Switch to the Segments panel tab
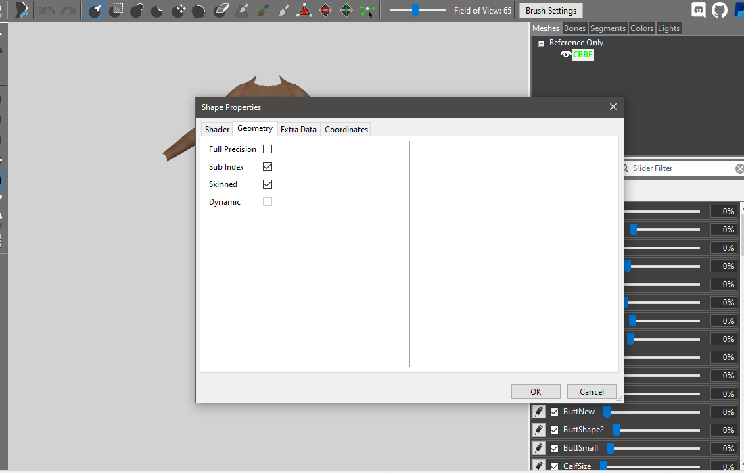744x473 pixels. [x=608, y=28]
